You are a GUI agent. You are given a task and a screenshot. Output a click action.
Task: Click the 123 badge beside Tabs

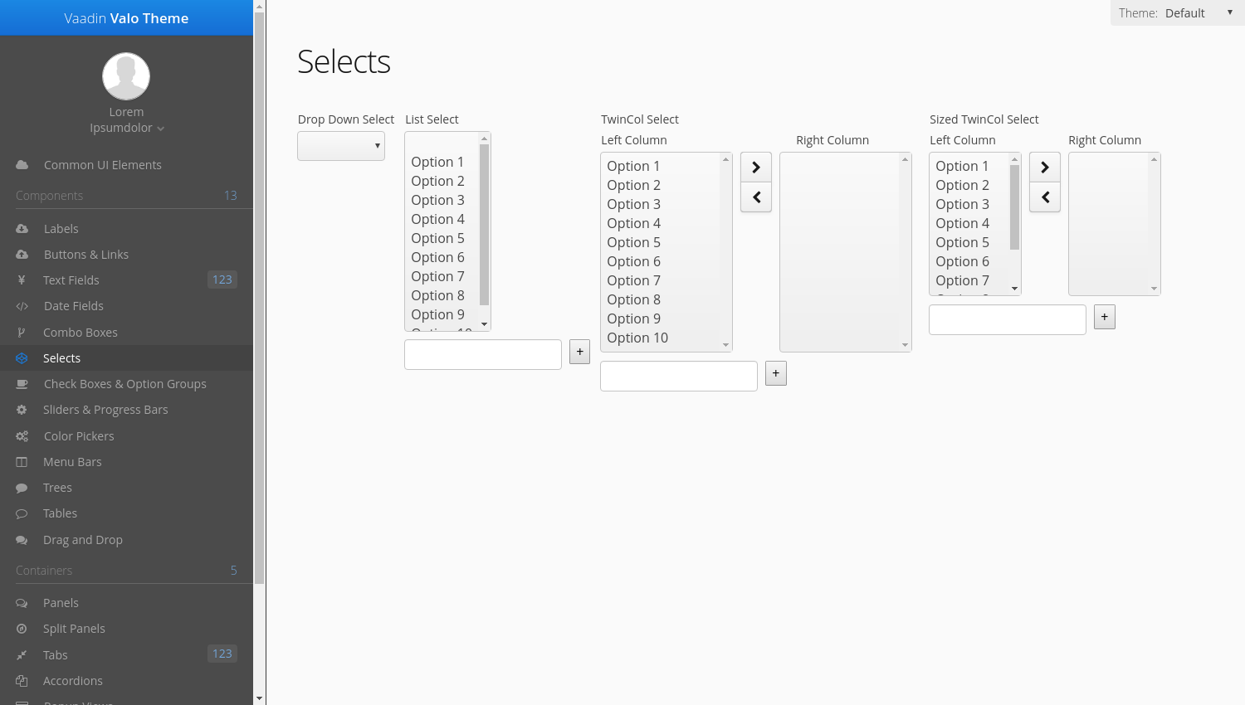tap(222, 654)
